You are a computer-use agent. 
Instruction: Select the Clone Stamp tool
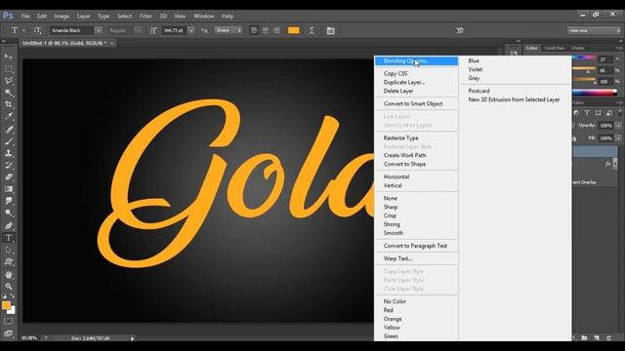coord(9,153)
